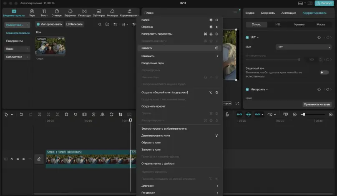Viewport: 337px width, 196px height.
Task: Mute the track with speaker icon
Action: pyautogui.click(x=24, y=159)
